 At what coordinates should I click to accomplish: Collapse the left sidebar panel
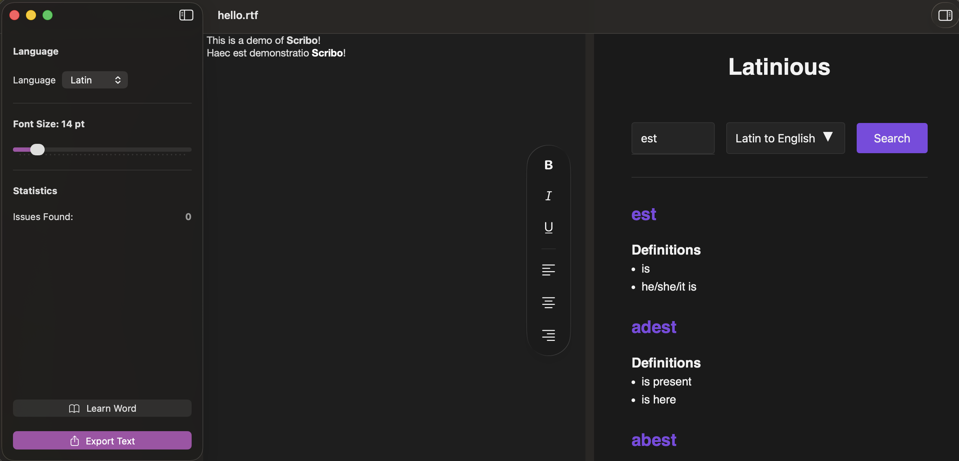186,15
